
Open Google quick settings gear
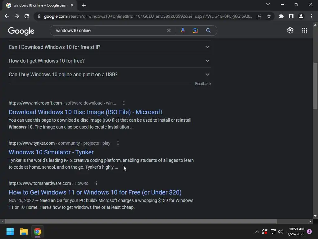pos(290,30)
